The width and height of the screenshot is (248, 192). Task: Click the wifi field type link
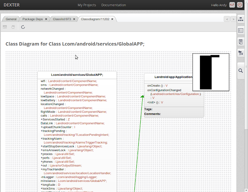72,81
